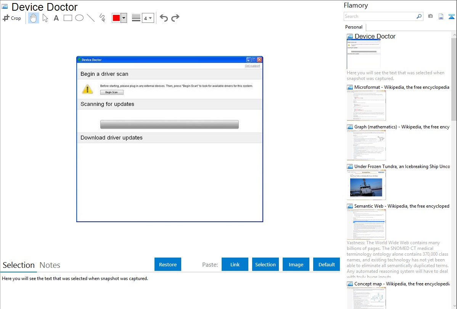Expand the line width dropdown showing 4

148,18
